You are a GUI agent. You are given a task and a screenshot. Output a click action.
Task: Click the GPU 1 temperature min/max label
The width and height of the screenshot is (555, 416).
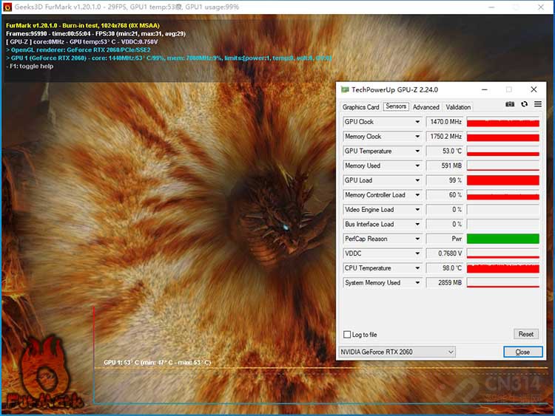[157, 362]
